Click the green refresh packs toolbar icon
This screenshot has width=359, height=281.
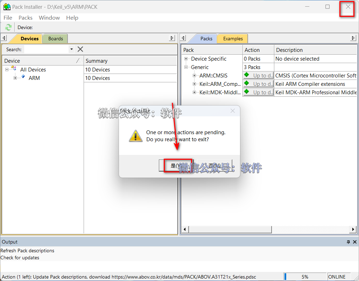8,27
